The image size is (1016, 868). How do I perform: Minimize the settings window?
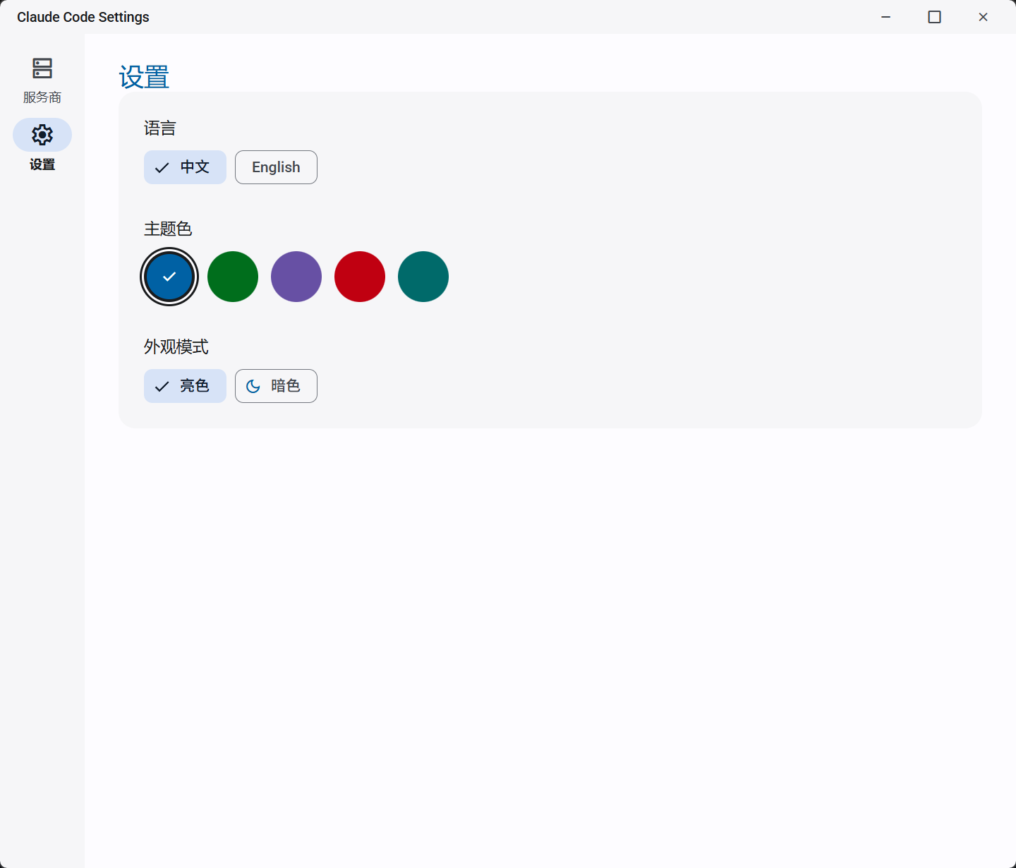click(x=886, y=17)
